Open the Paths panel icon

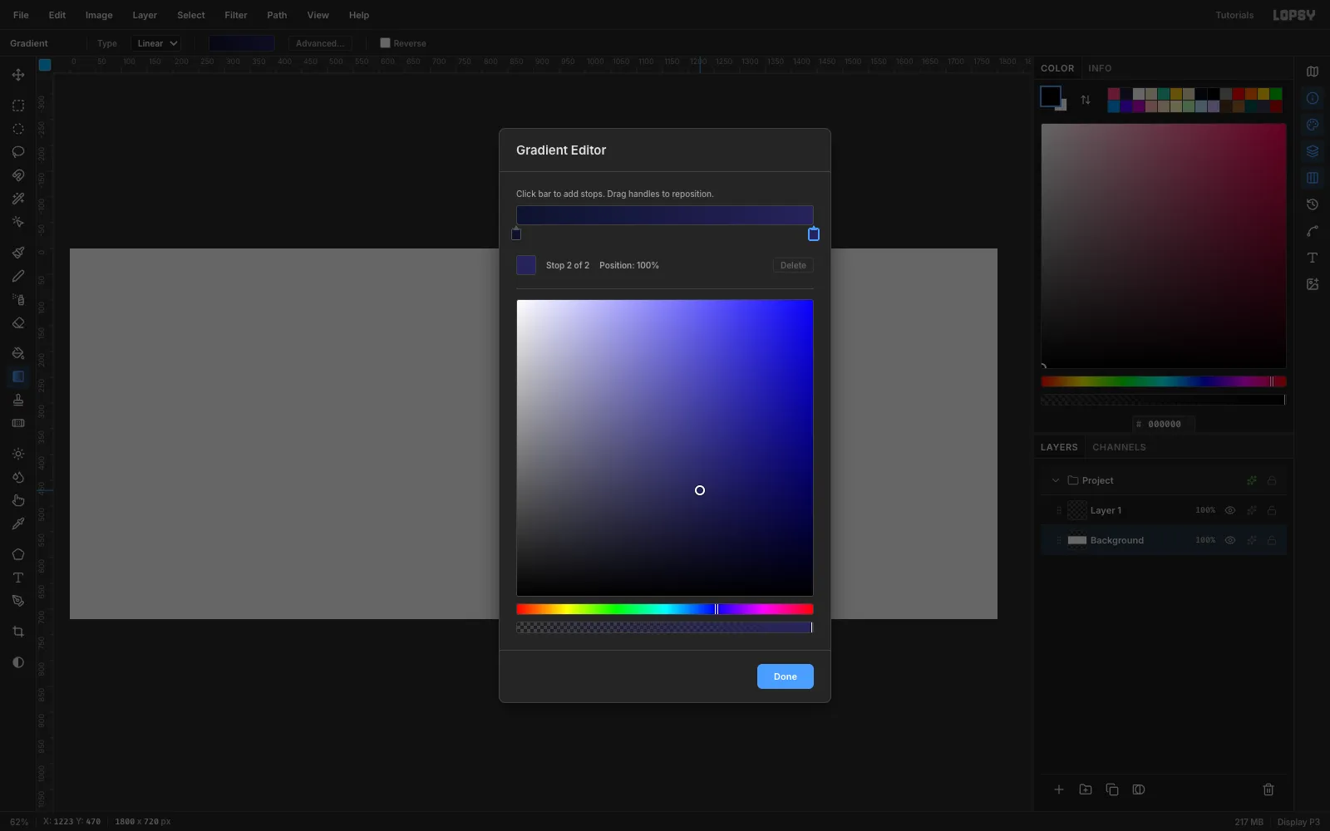tap(1313, 231)
